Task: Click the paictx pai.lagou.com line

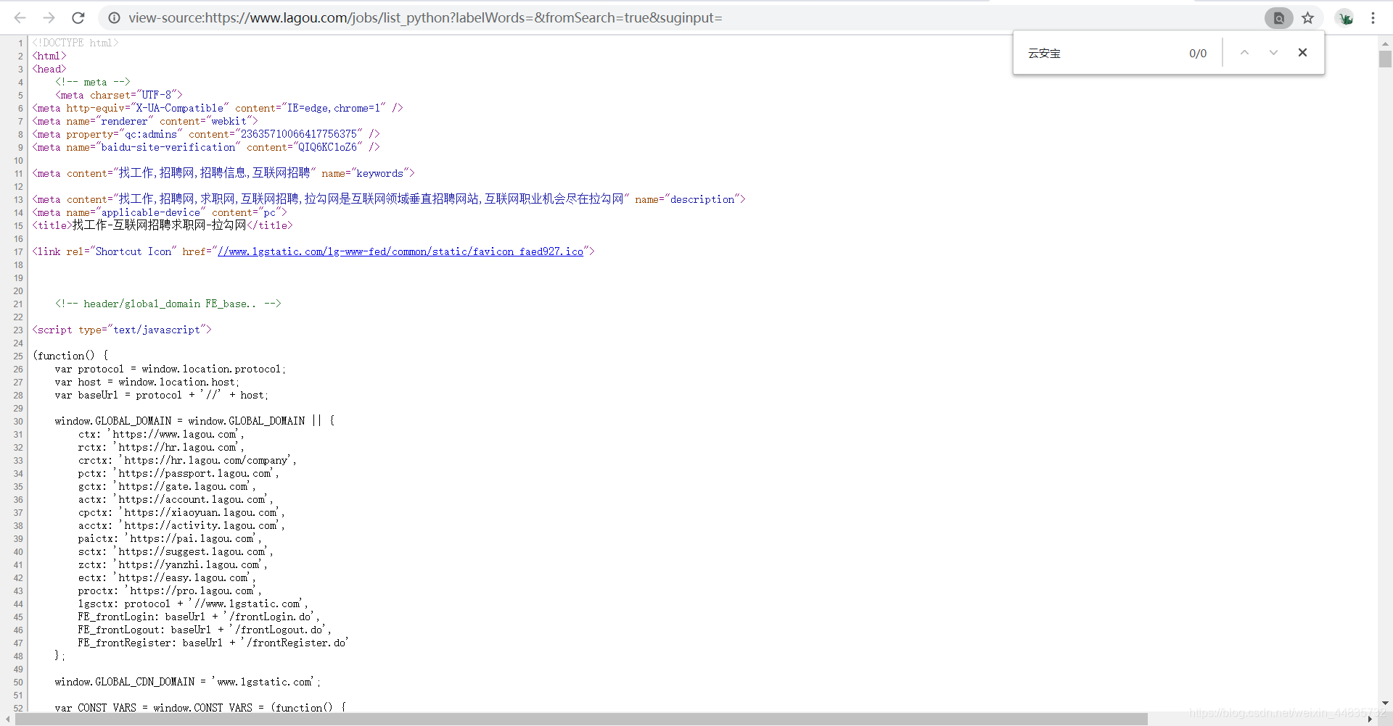Action: tap(170, 538)
